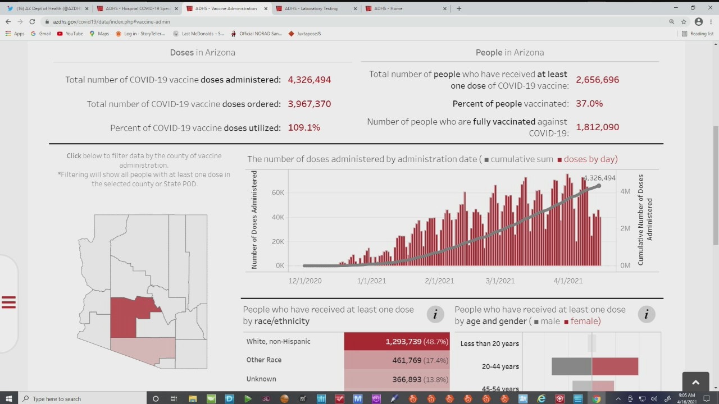Screen dimensions: 719x404
Task: Open the Chrome zoom magnifier icon
Action: point(671,21)
